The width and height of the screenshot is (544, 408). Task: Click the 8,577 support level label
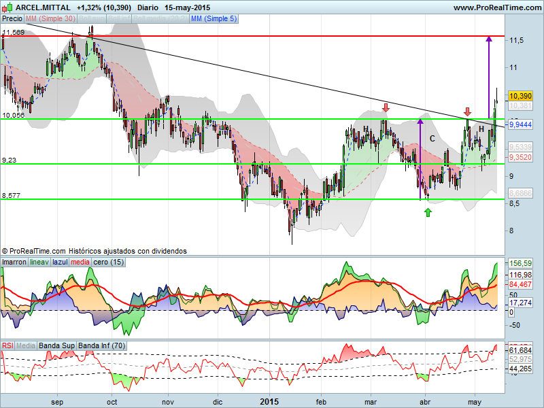click(x=11, y=196)
